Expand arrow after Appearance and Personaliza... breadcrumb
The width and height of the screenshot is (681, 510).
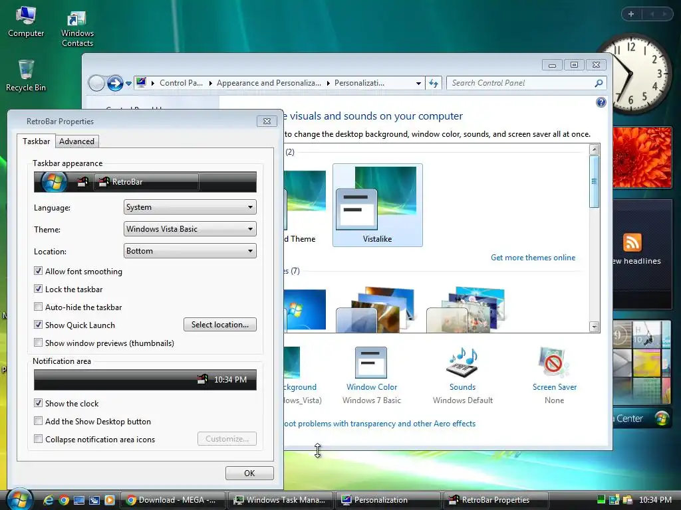(328, 83)
